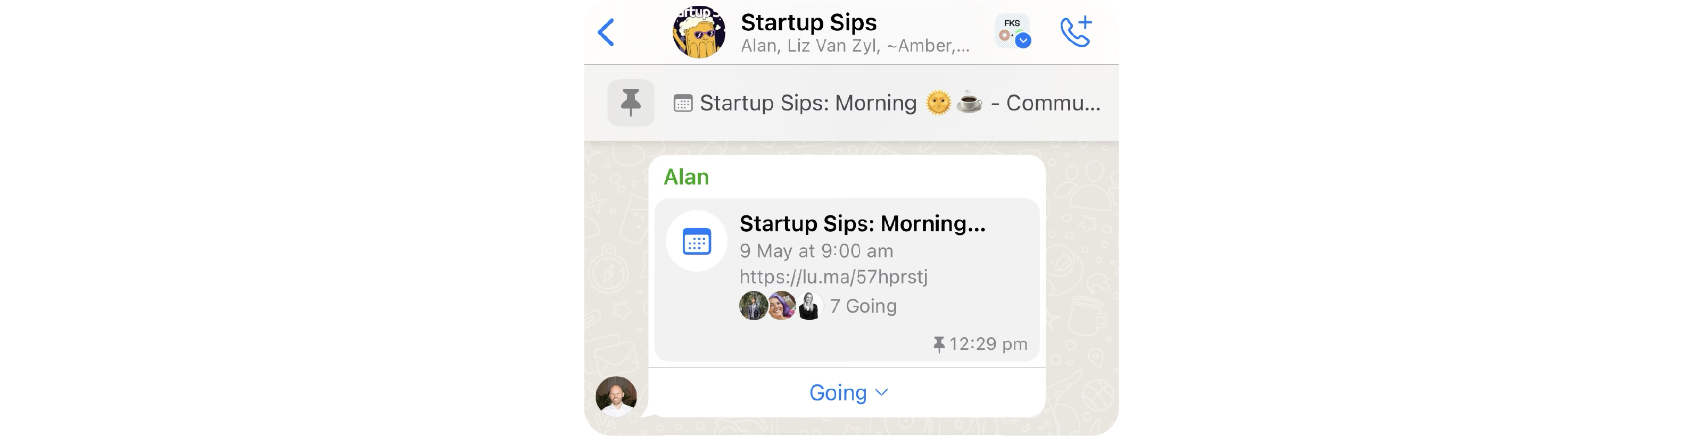The height and width of the screenshot is (436, 1703).
Task: View members list Alan, Liz Van Zyl, ~Amber
Action: point(855,46)
